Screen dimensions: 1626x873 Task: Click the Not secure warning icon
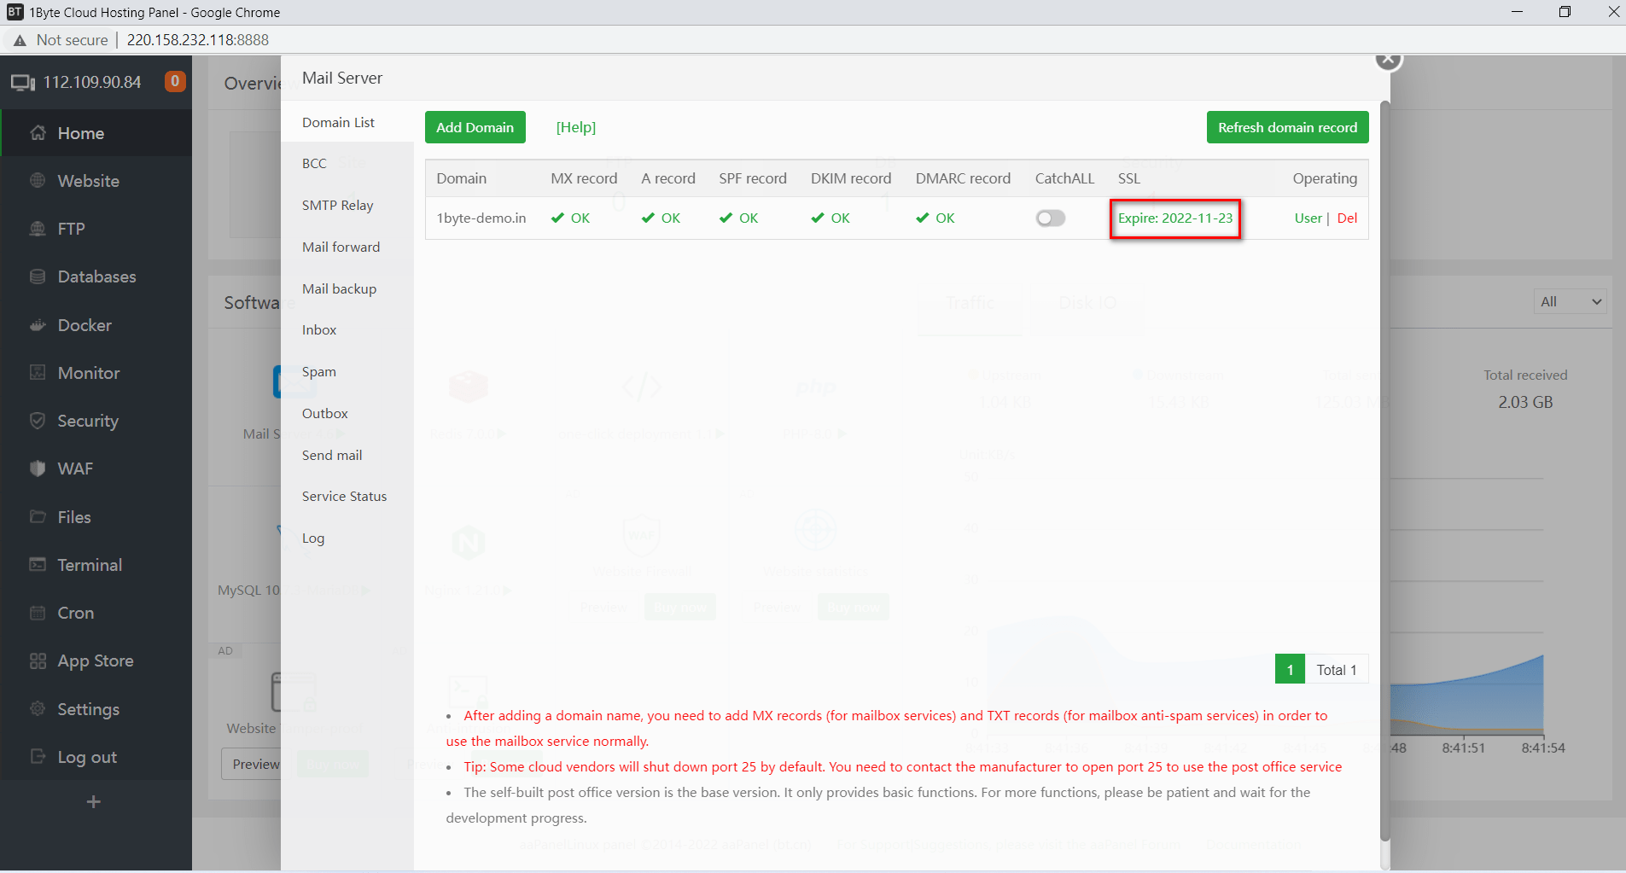(20, 40)
